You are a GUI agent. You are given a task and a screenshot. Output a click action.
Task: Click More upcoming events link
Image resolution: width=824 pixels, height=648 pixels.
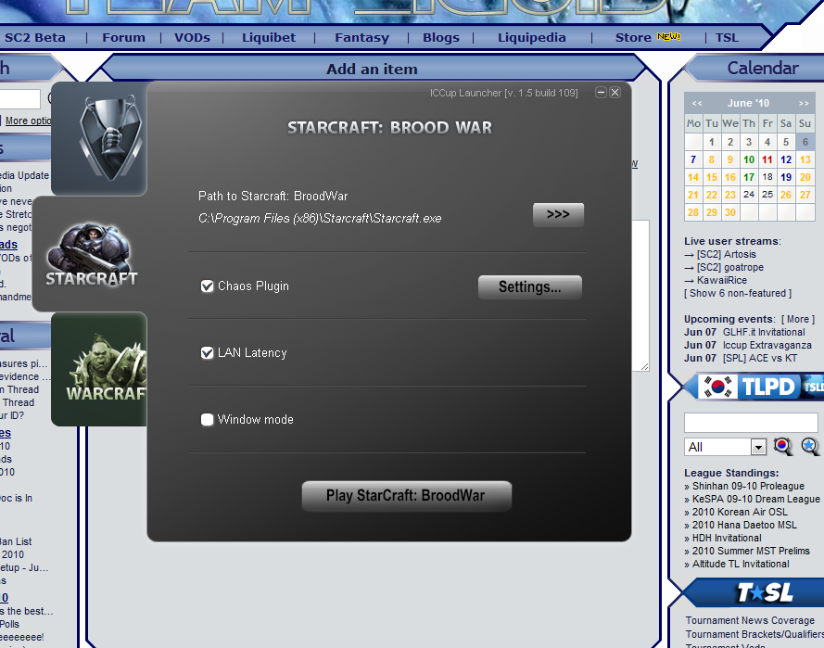[798, 319]
